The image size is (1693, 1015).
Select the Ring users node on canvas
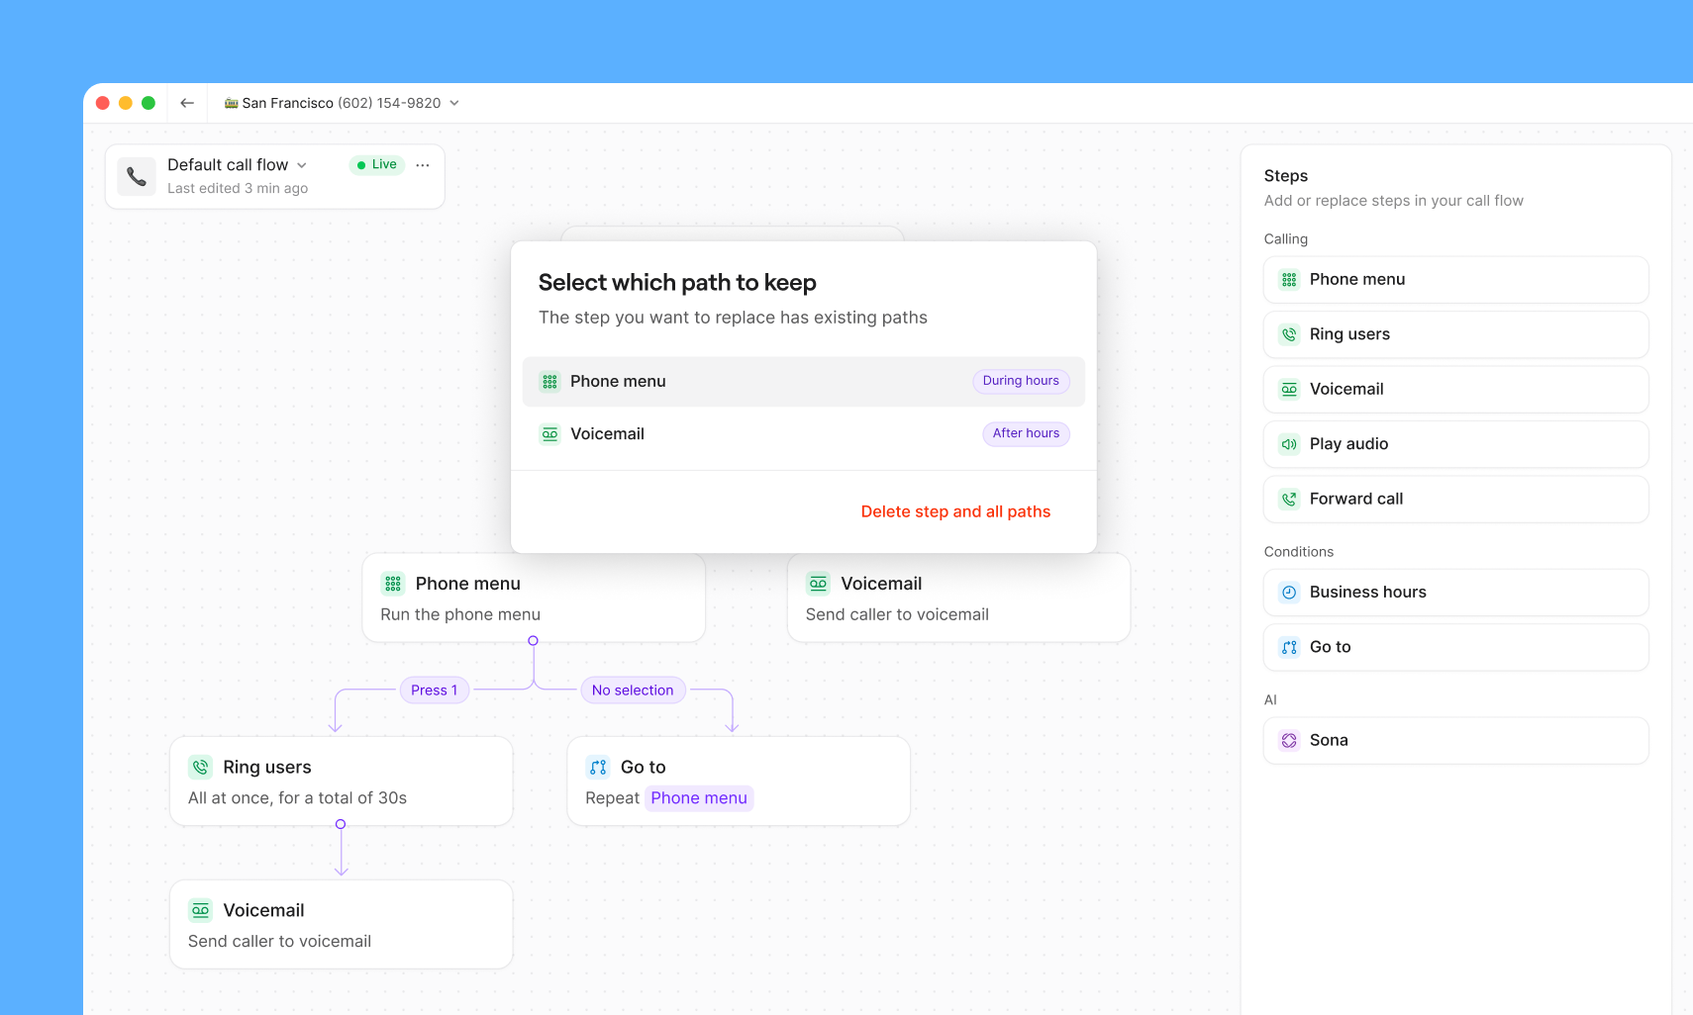342,782
